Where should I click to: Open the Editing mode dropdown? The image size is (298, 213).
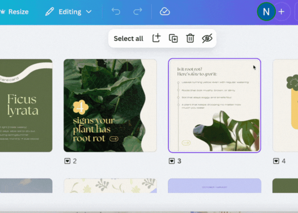click(x=68, y=12)
